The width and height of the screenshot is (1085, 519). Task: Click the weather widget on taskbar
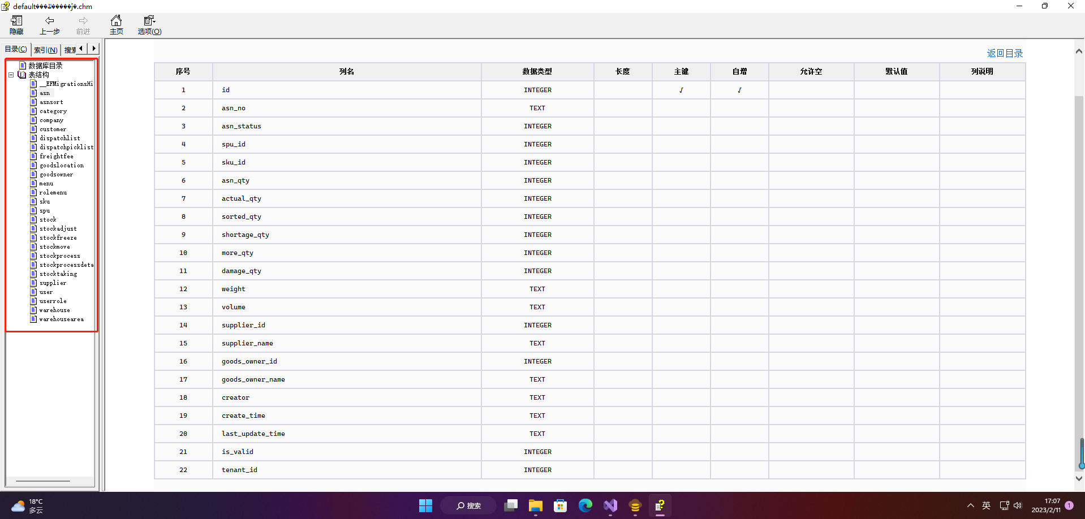click(x=27, y=505)
